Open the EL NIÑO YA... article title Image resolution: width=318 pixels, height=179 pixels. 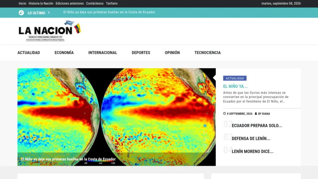[235, 86]
